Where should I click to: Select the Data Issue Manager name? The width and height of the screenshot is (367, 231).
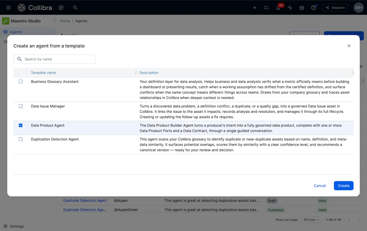pos(48,106)
